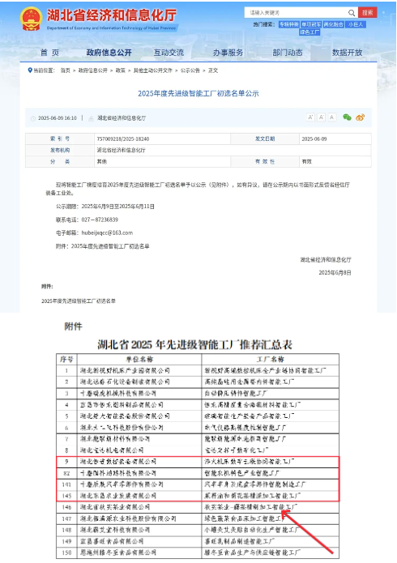Click the 发文日期 value 2025-06-09

pyautogui.click(x=314, y=139)
